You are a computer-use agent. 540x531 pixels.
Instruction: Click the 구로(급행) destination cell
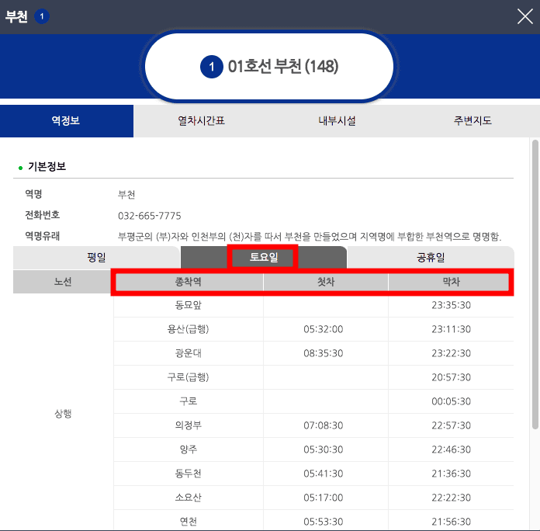[189, 377]
